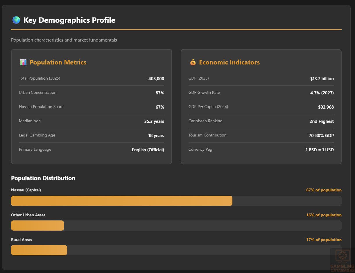
Task: Click the bar chart icon beside Population Metrics
Action: pyautogui.click(x=23, y=62)
